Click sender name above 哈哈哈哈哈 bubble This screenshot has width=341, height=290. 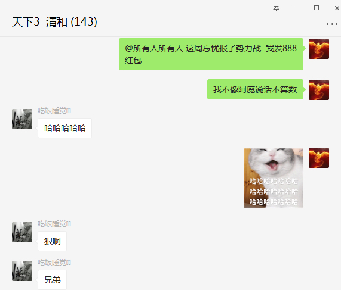click(54, 111)
